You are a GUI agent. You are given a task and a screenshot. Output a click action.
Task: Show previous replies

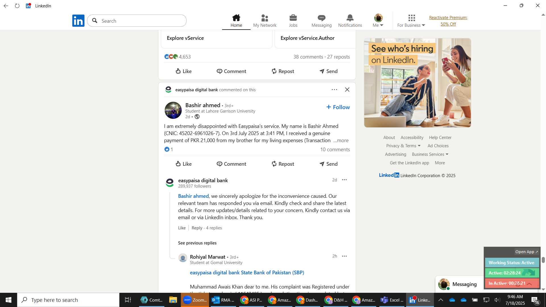click(197, 243)
